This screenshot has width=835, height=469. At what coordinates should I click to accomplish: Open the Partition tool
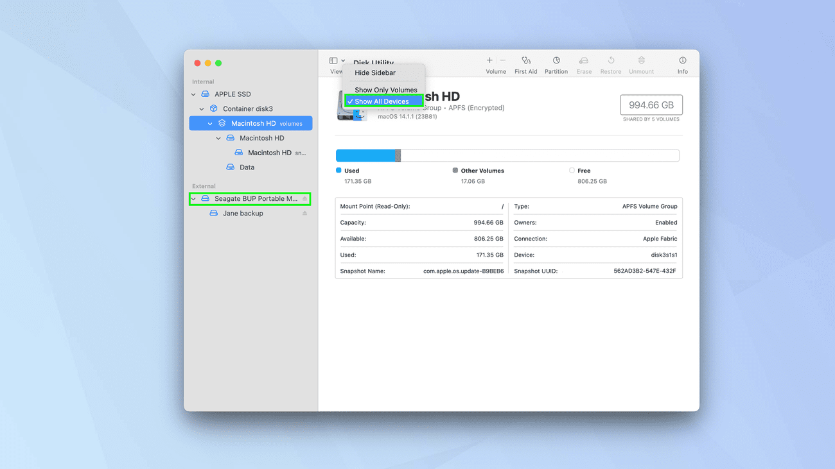point(556,61)
